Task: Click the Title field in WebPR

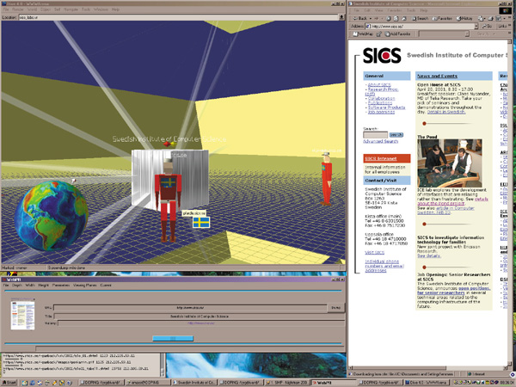Action: pyautogui.click(x=199, y=316)
